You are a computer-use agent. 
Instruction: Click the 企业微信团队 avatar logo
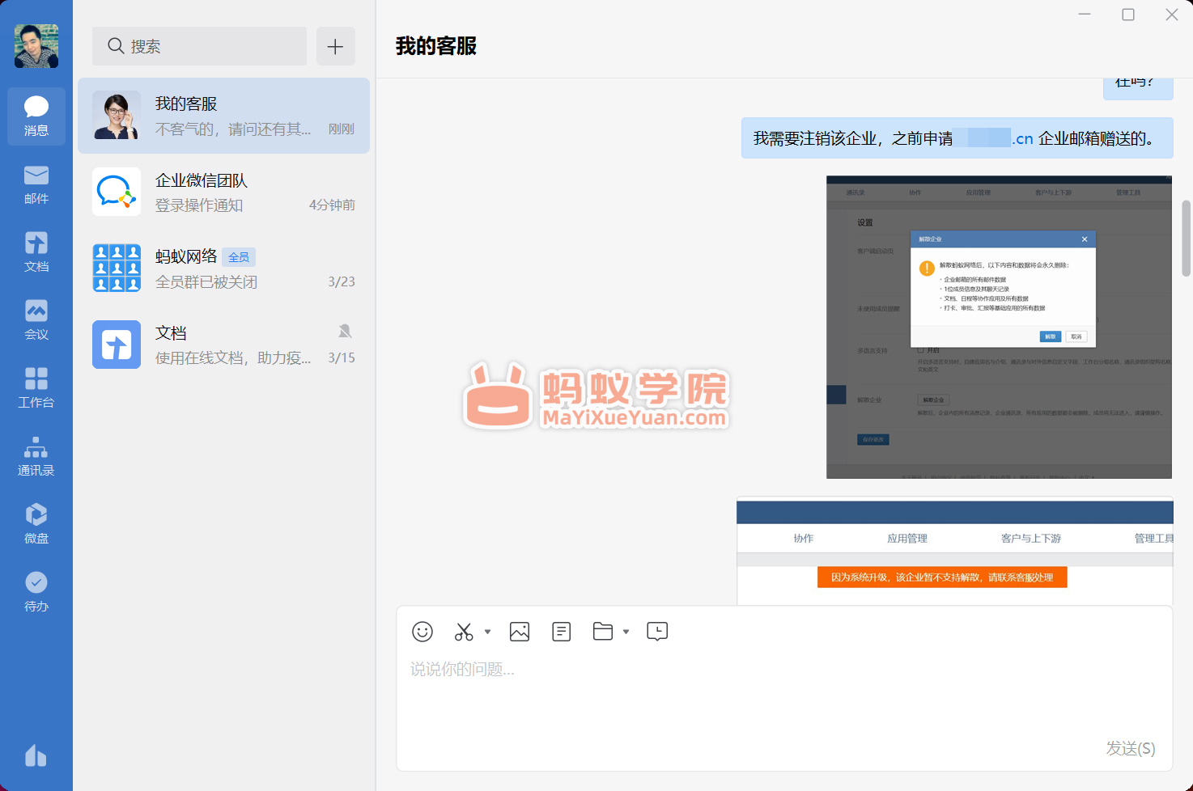(x=117, y=192)
